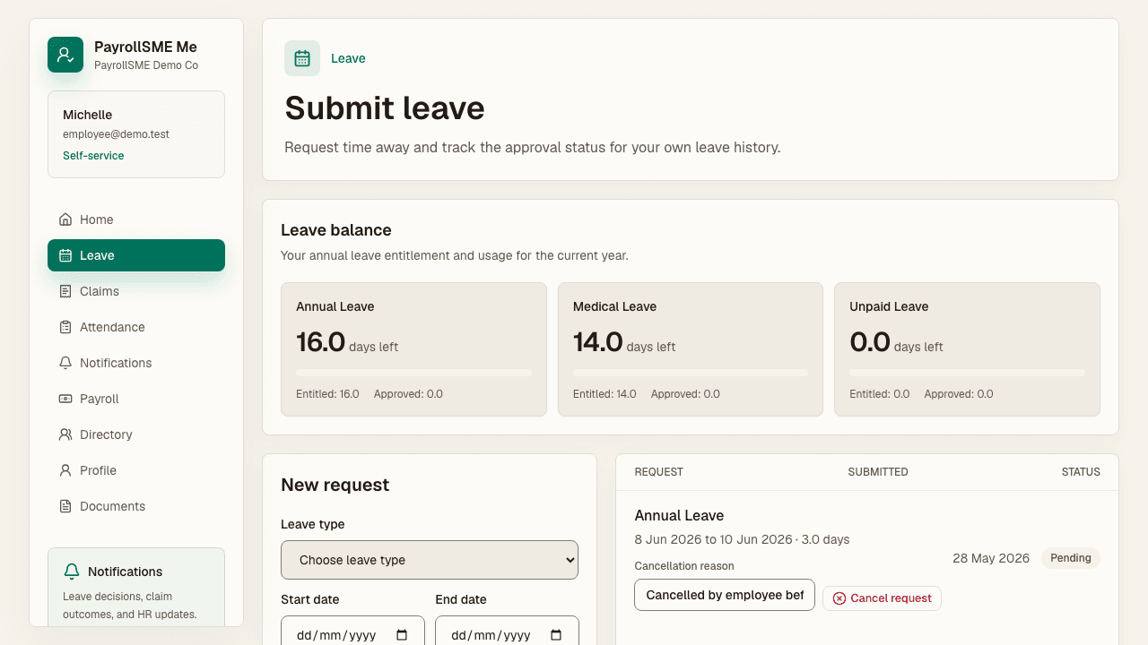Click the Claims receipt icon
The height and width of the screenshot is (645, 1148).
coord(65,291)
